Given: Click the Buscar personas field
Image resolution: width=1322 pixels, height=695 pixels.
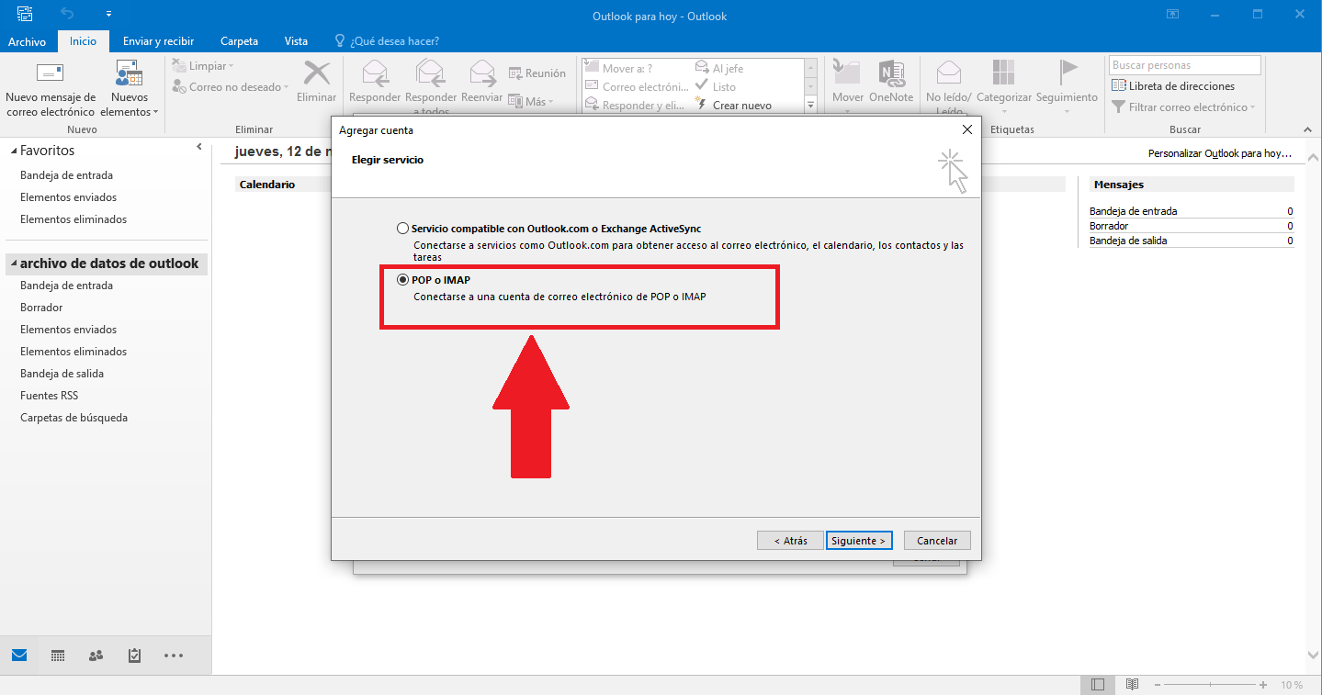Looking at the screenshot, I should [x=1184, y=65].
